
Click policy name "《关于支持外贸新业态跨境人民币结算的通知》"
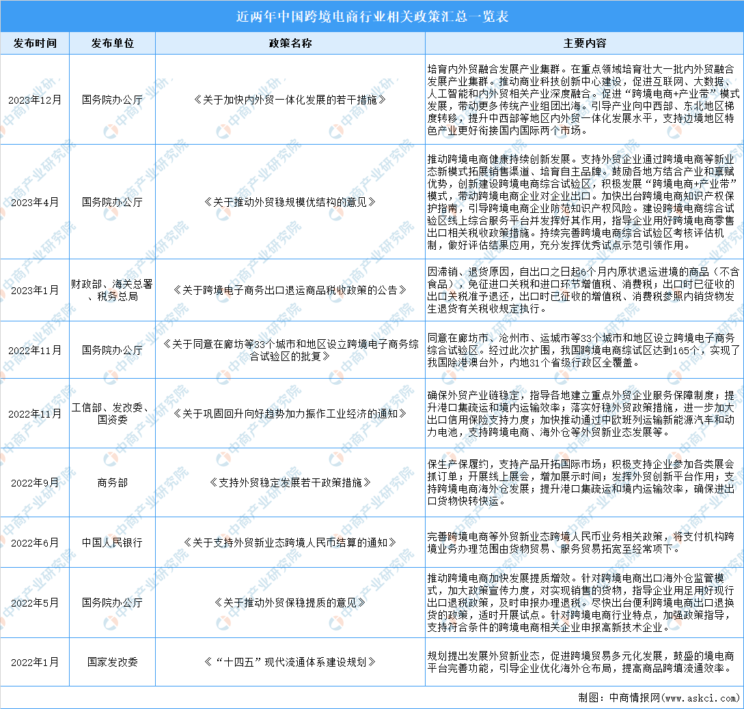point(290,542)
